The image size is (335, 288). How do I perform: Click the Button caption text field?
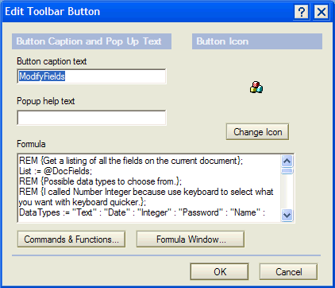[91, 76]
